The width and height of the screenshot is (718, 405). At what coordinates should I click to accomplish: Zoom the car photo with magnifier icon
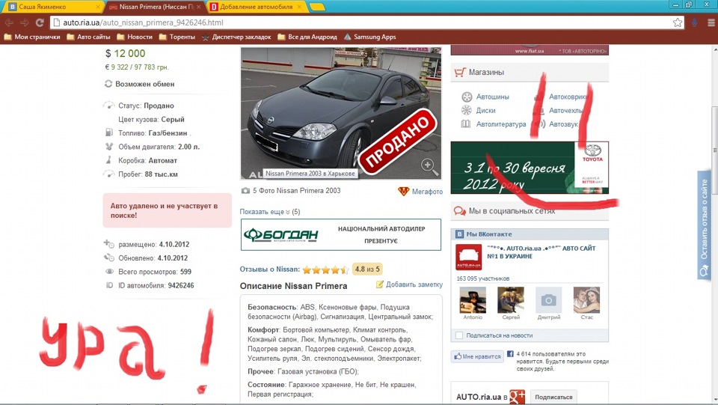[x=429, y=167]
